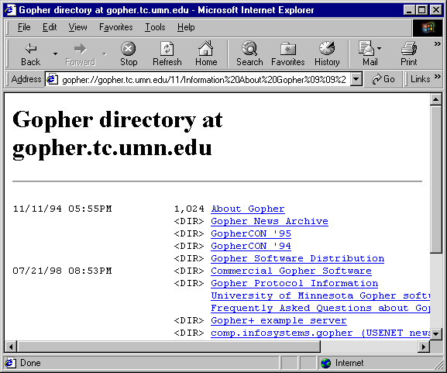The image size is (447, 373).
Task: Expand the Links bar chevron
Action: (x=437, y=77)
